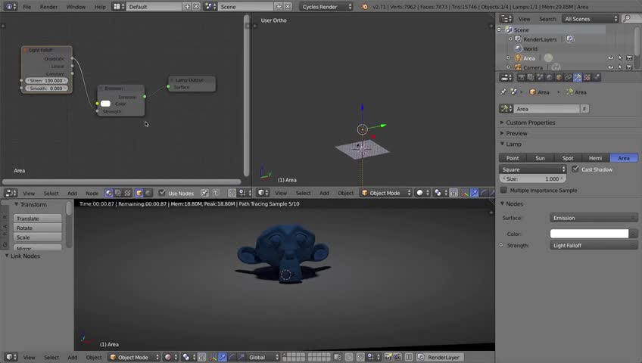Enable translate manipulator arrow in bottom header
This screenshot has height=363, width=642.
(x=223, y=357)
